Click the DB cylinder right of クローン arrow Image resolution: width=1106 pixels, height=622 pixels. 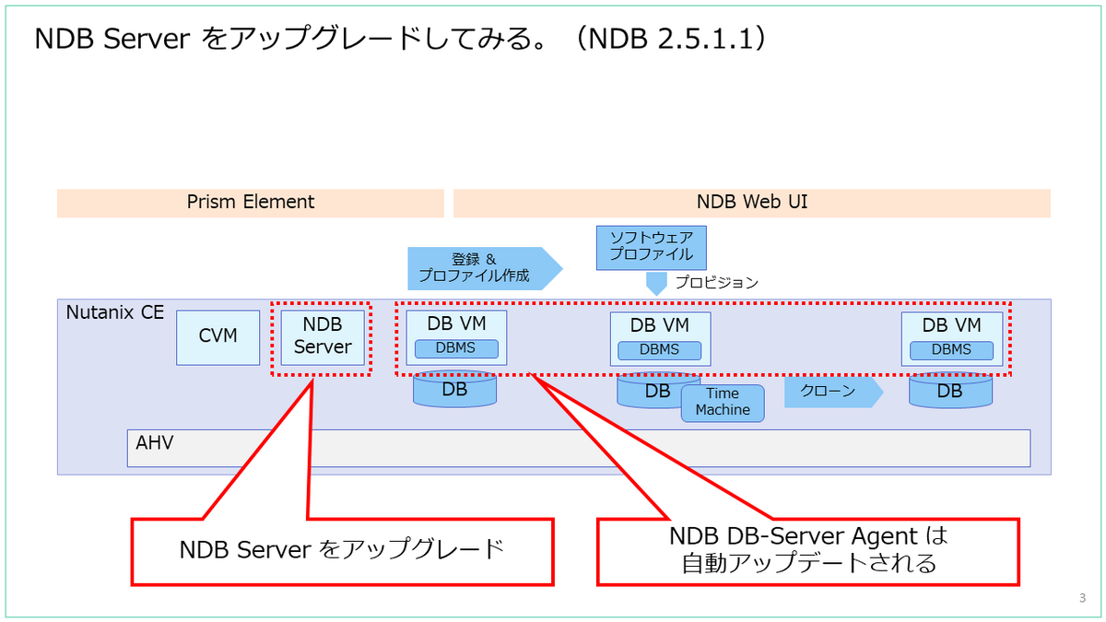point(950,391)
